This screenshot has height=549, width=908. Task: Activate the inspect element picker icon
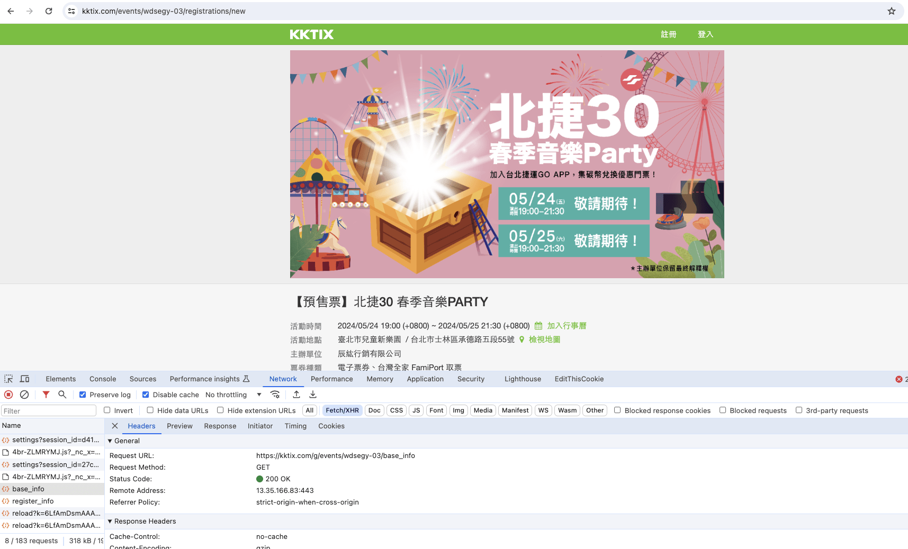(x=8, y=379)
